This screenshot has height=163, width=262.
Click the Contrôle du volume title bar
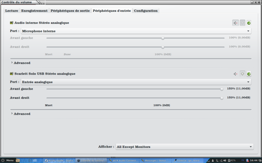pyautogui.click(x=131, y=2)
